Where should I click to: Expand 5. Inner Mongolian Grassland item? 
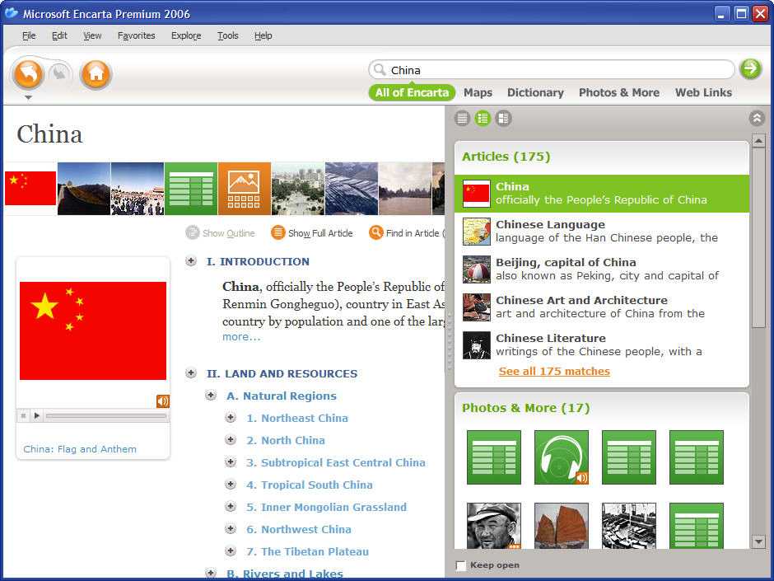point(231,506)
